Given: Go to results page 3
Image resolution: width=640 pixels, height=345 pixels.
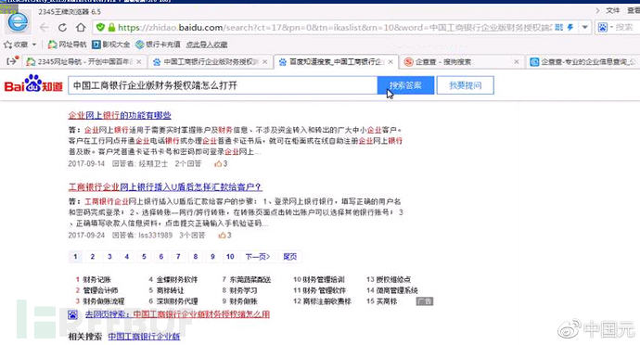Looking at the screenshot, I should coord(109,256).
